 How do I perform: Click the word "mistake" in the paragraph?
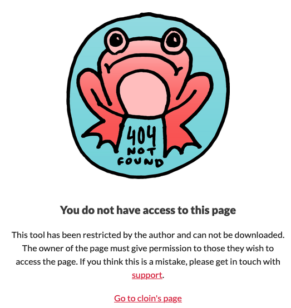point(171,262)
